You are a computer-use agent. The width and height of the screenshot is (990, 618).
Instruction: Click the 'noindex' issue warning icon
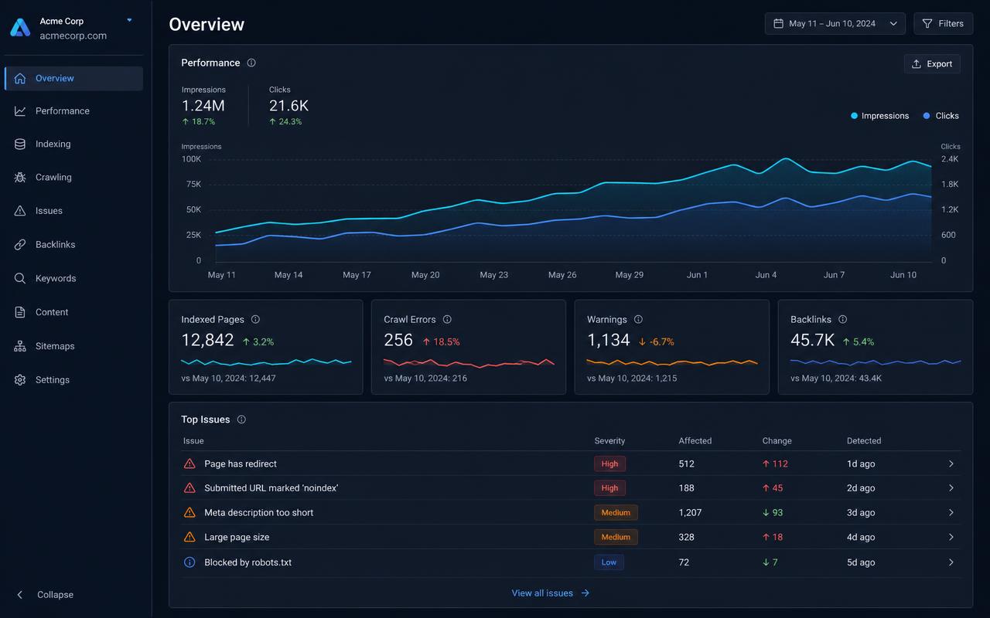point(189,488)
